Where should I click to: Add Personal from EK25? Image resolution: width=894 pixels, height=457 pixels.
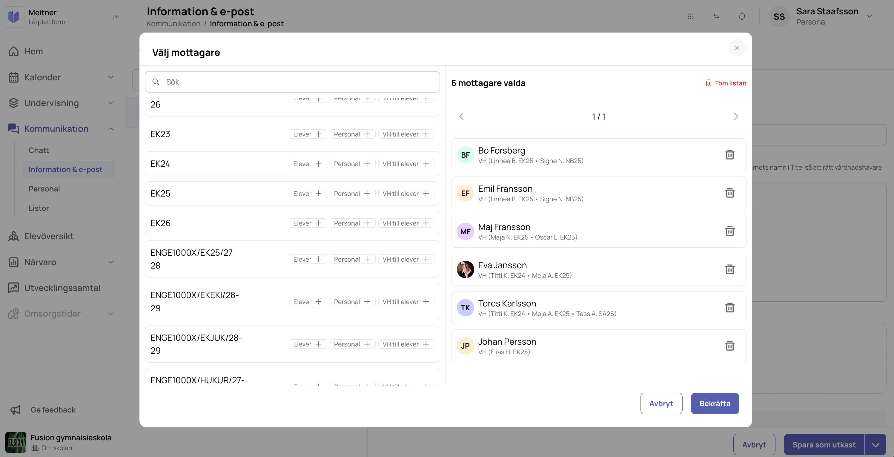pos(352,194)
